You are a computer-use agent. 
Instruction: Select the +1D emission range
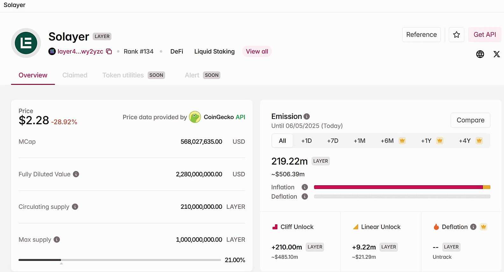click(307, 141)
